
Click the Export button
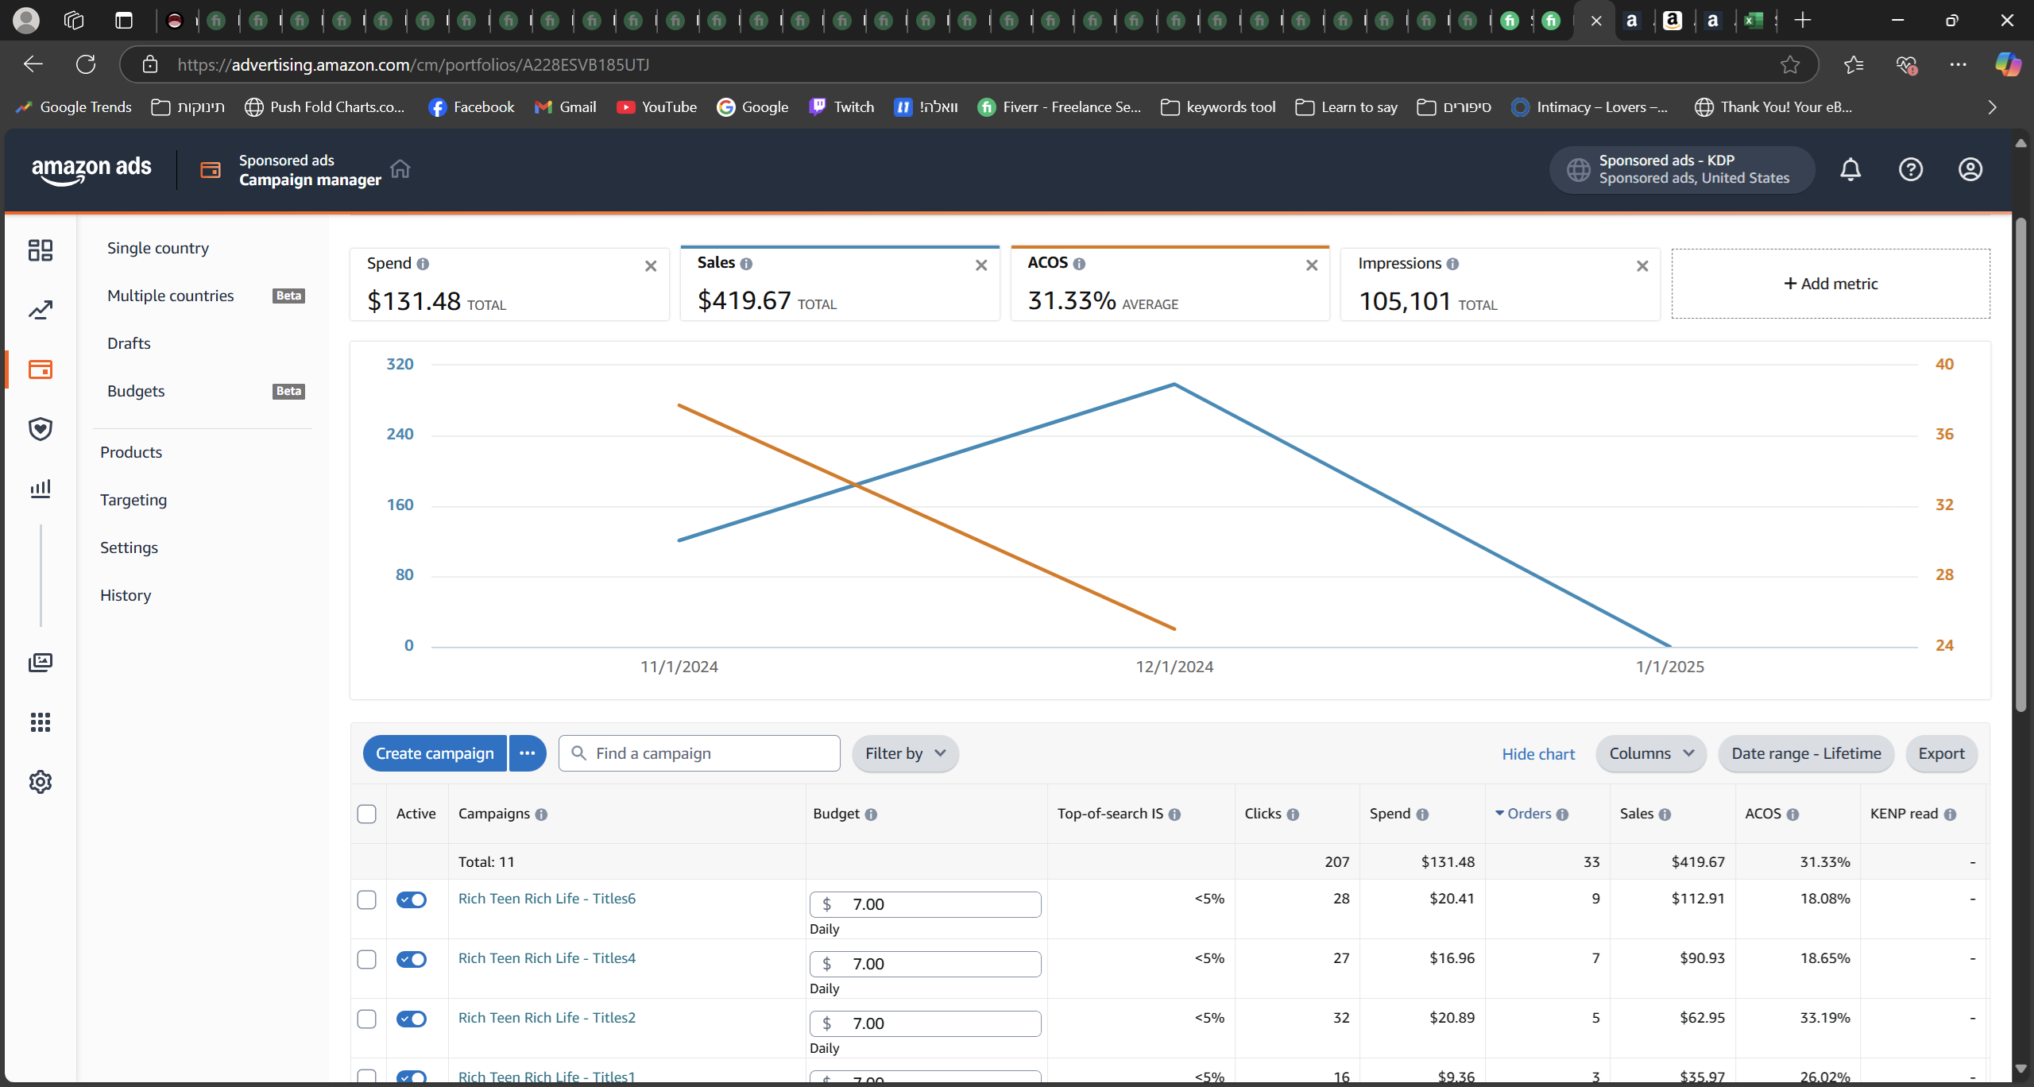click(1941, 753)
